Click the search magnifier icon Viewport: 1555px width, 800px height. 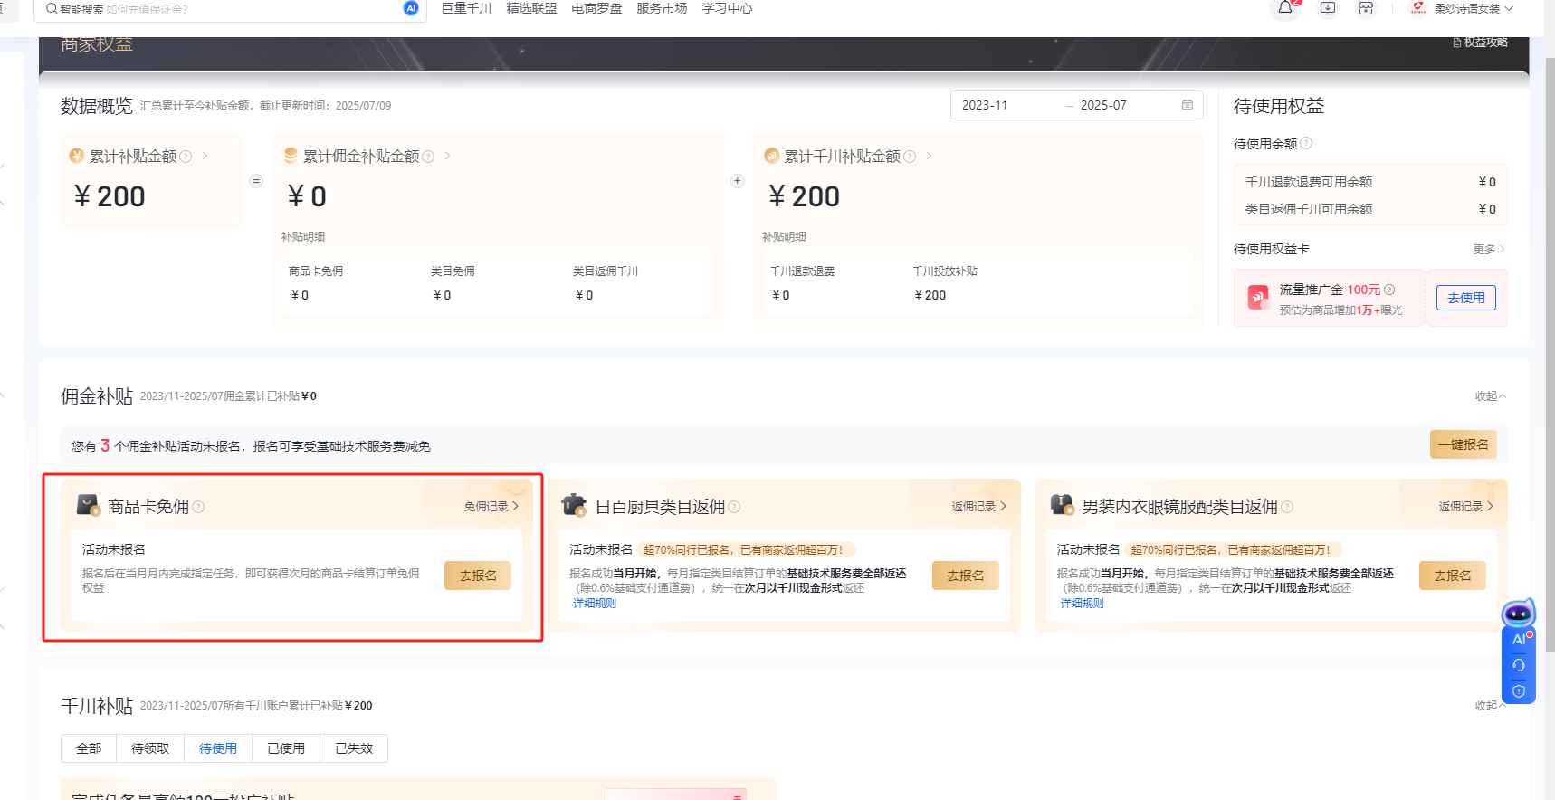click(x=52, y=9)
